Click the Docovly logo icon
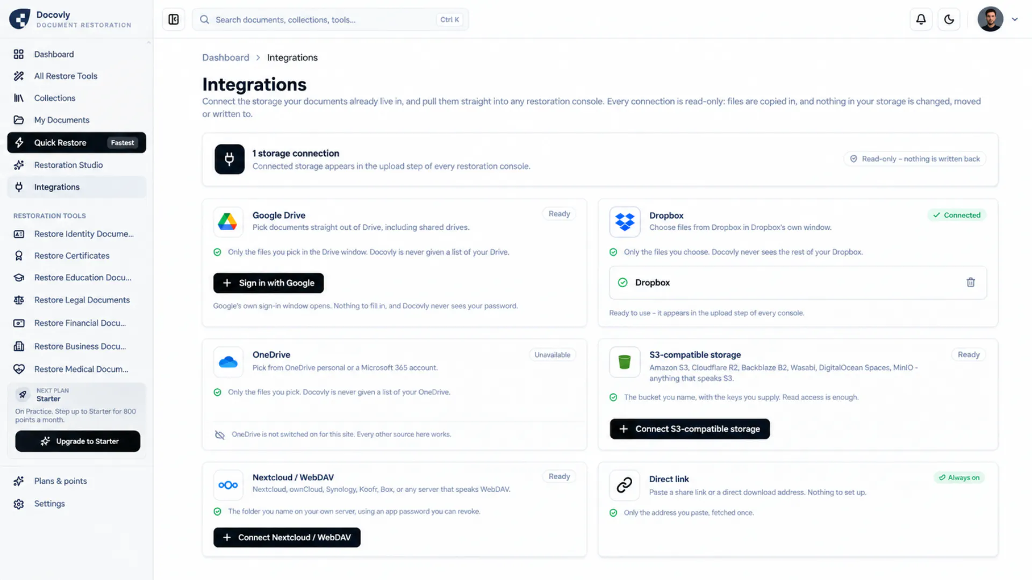Image resolution: width=1032 pixels, height=580 pixels. (x=20, y=19)
